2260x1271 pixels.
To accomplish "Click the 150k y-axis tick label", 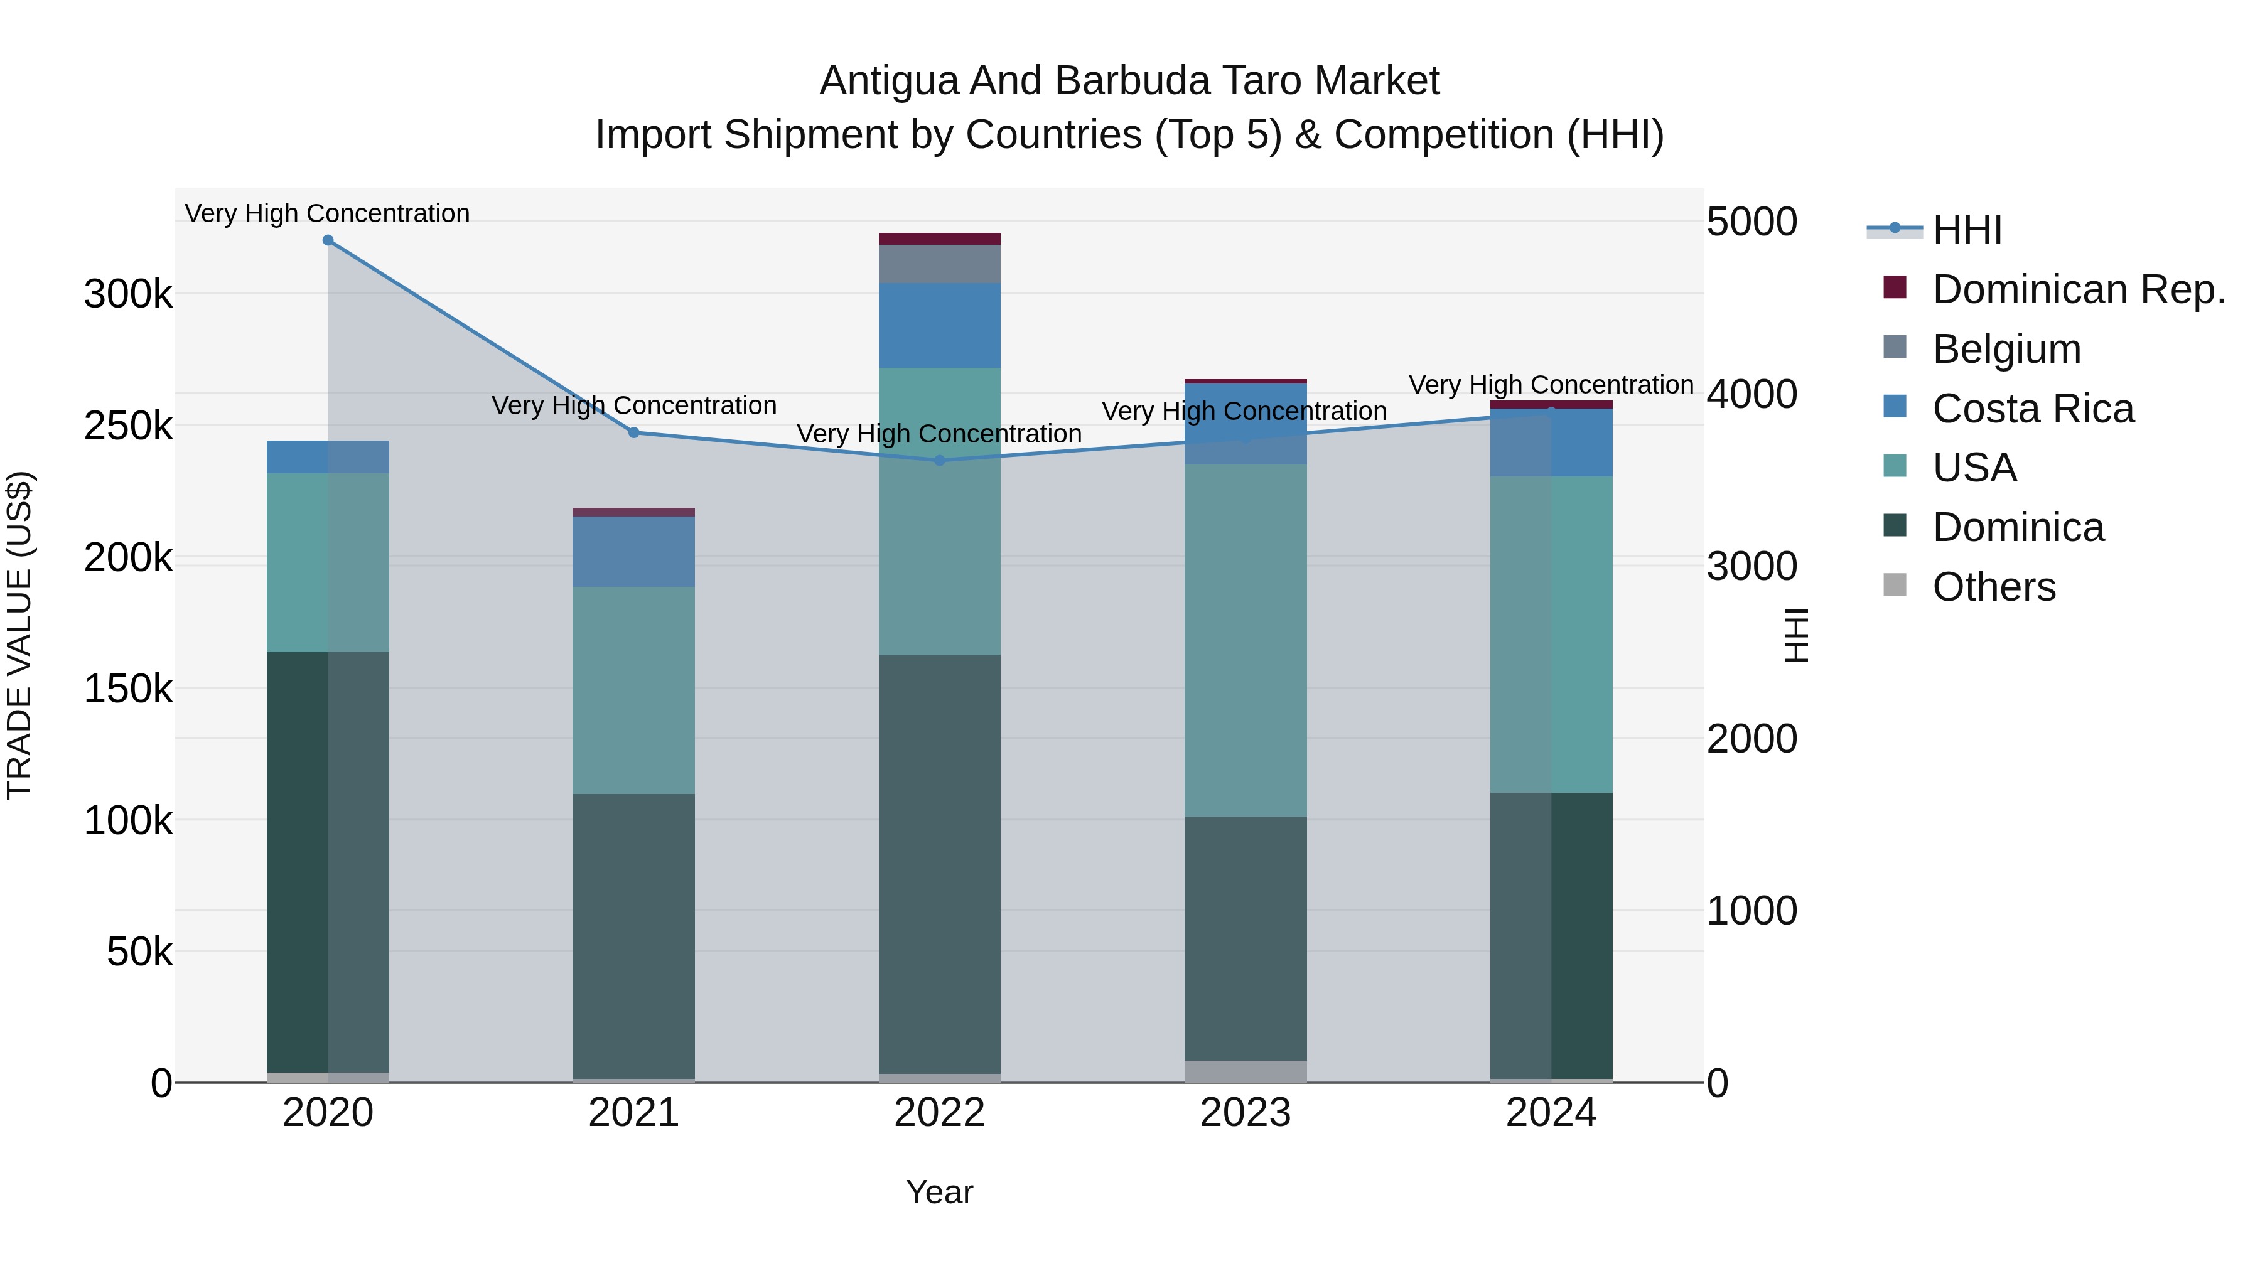I will click(x=129, y=689).
